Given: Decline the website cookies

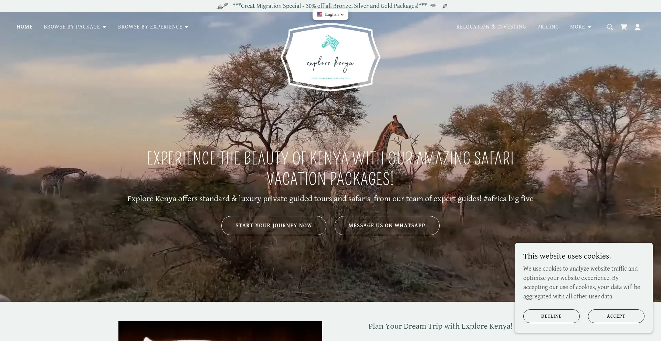Looking at the screenshot, I should 552,316.
